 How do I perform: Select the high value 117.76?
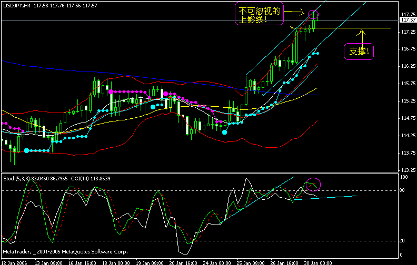(57, 6)
